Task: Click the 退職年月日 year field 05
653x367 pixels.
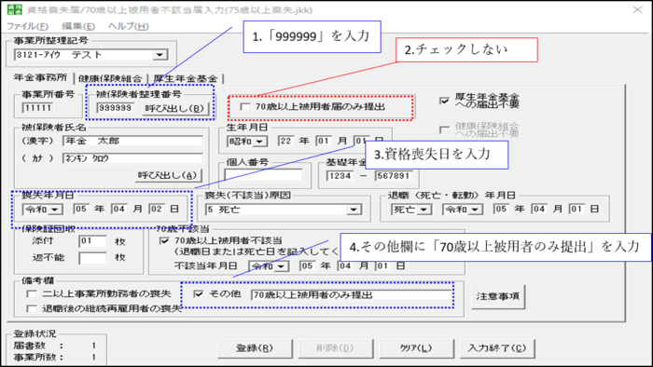Action: 501,209
